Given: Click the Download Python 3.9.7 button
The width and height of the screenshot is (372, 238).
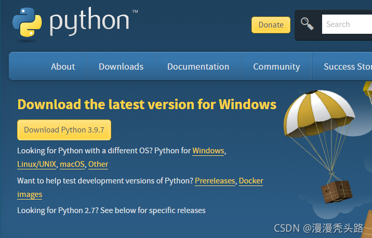Looking at the screenshot, I should 64,130.
